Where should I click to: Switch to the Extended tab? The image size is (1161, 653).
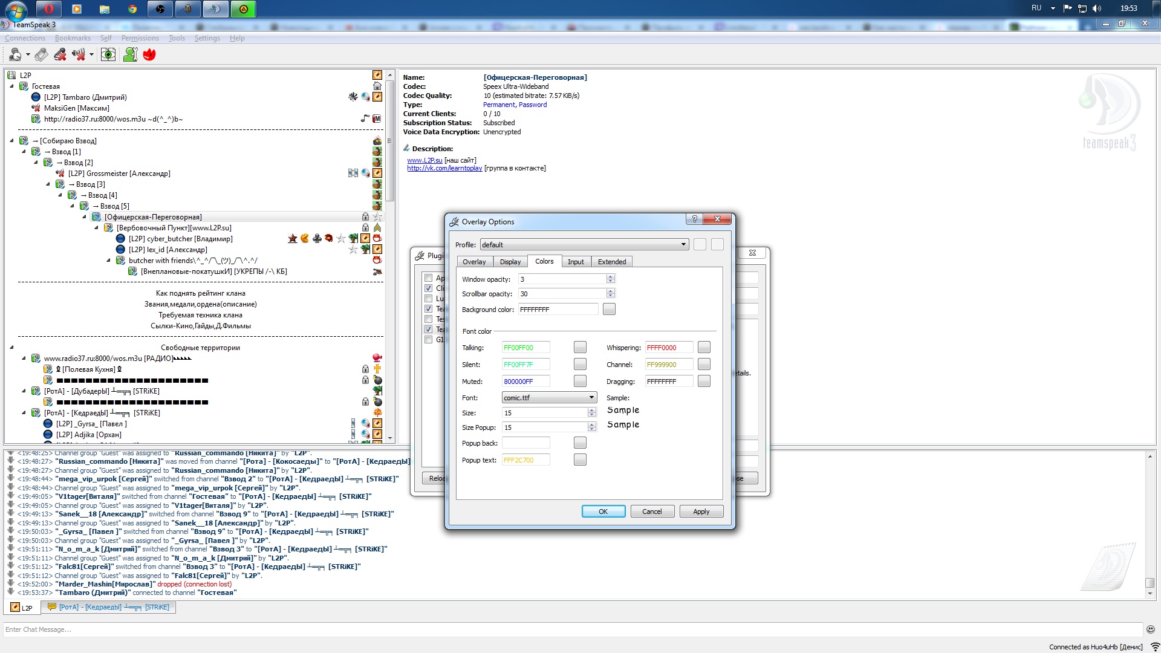611,262
